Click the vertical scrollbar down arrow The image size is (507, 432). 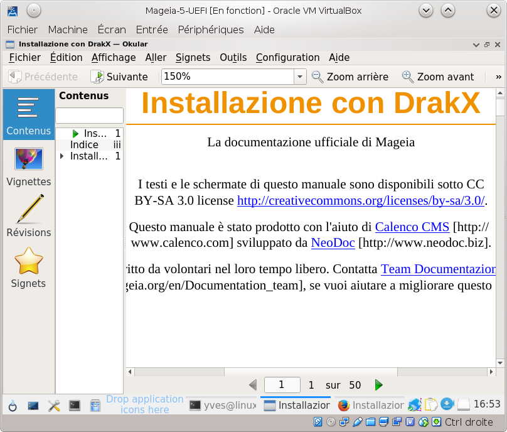click(x=500, y=363)
